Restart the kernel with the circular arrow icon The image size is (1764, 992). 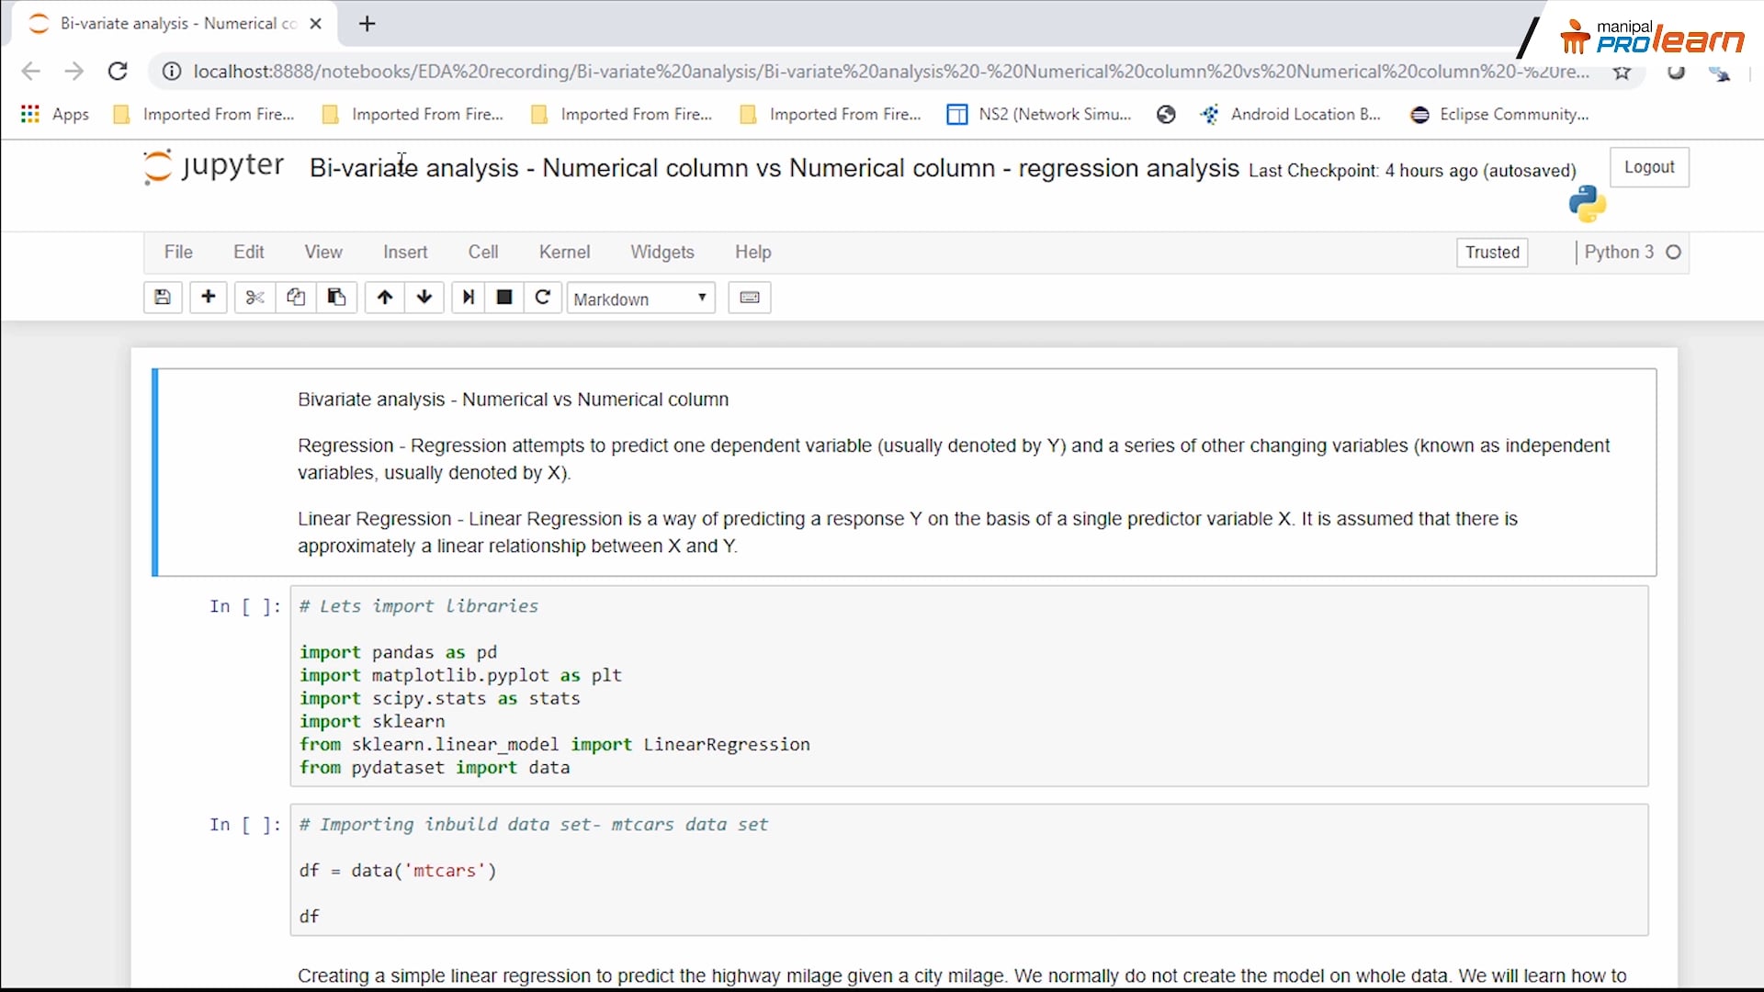point(543,298)
